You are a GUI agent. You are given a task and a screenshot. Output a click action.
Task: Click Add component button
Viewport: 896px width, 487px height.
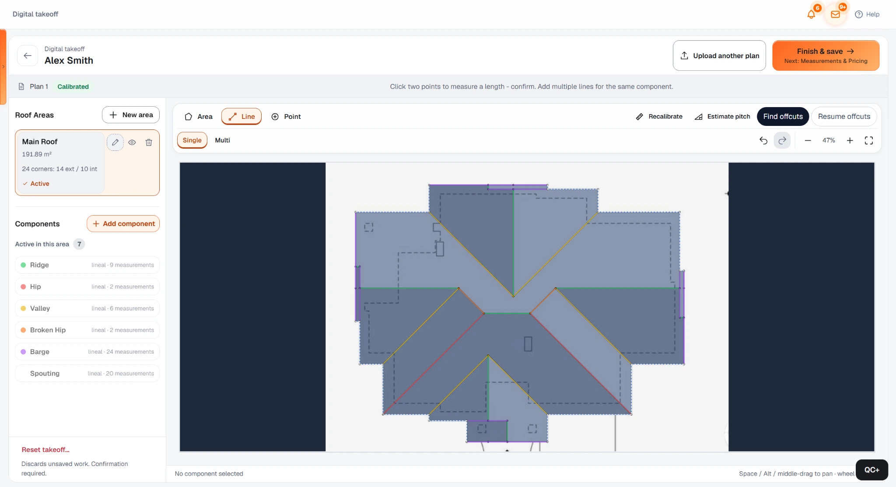coord(123,223)
